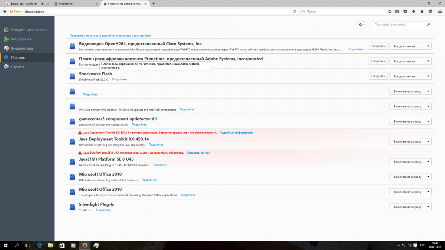
Task: Click the volume speaker tray icon
Action: [x=409, y=246]
